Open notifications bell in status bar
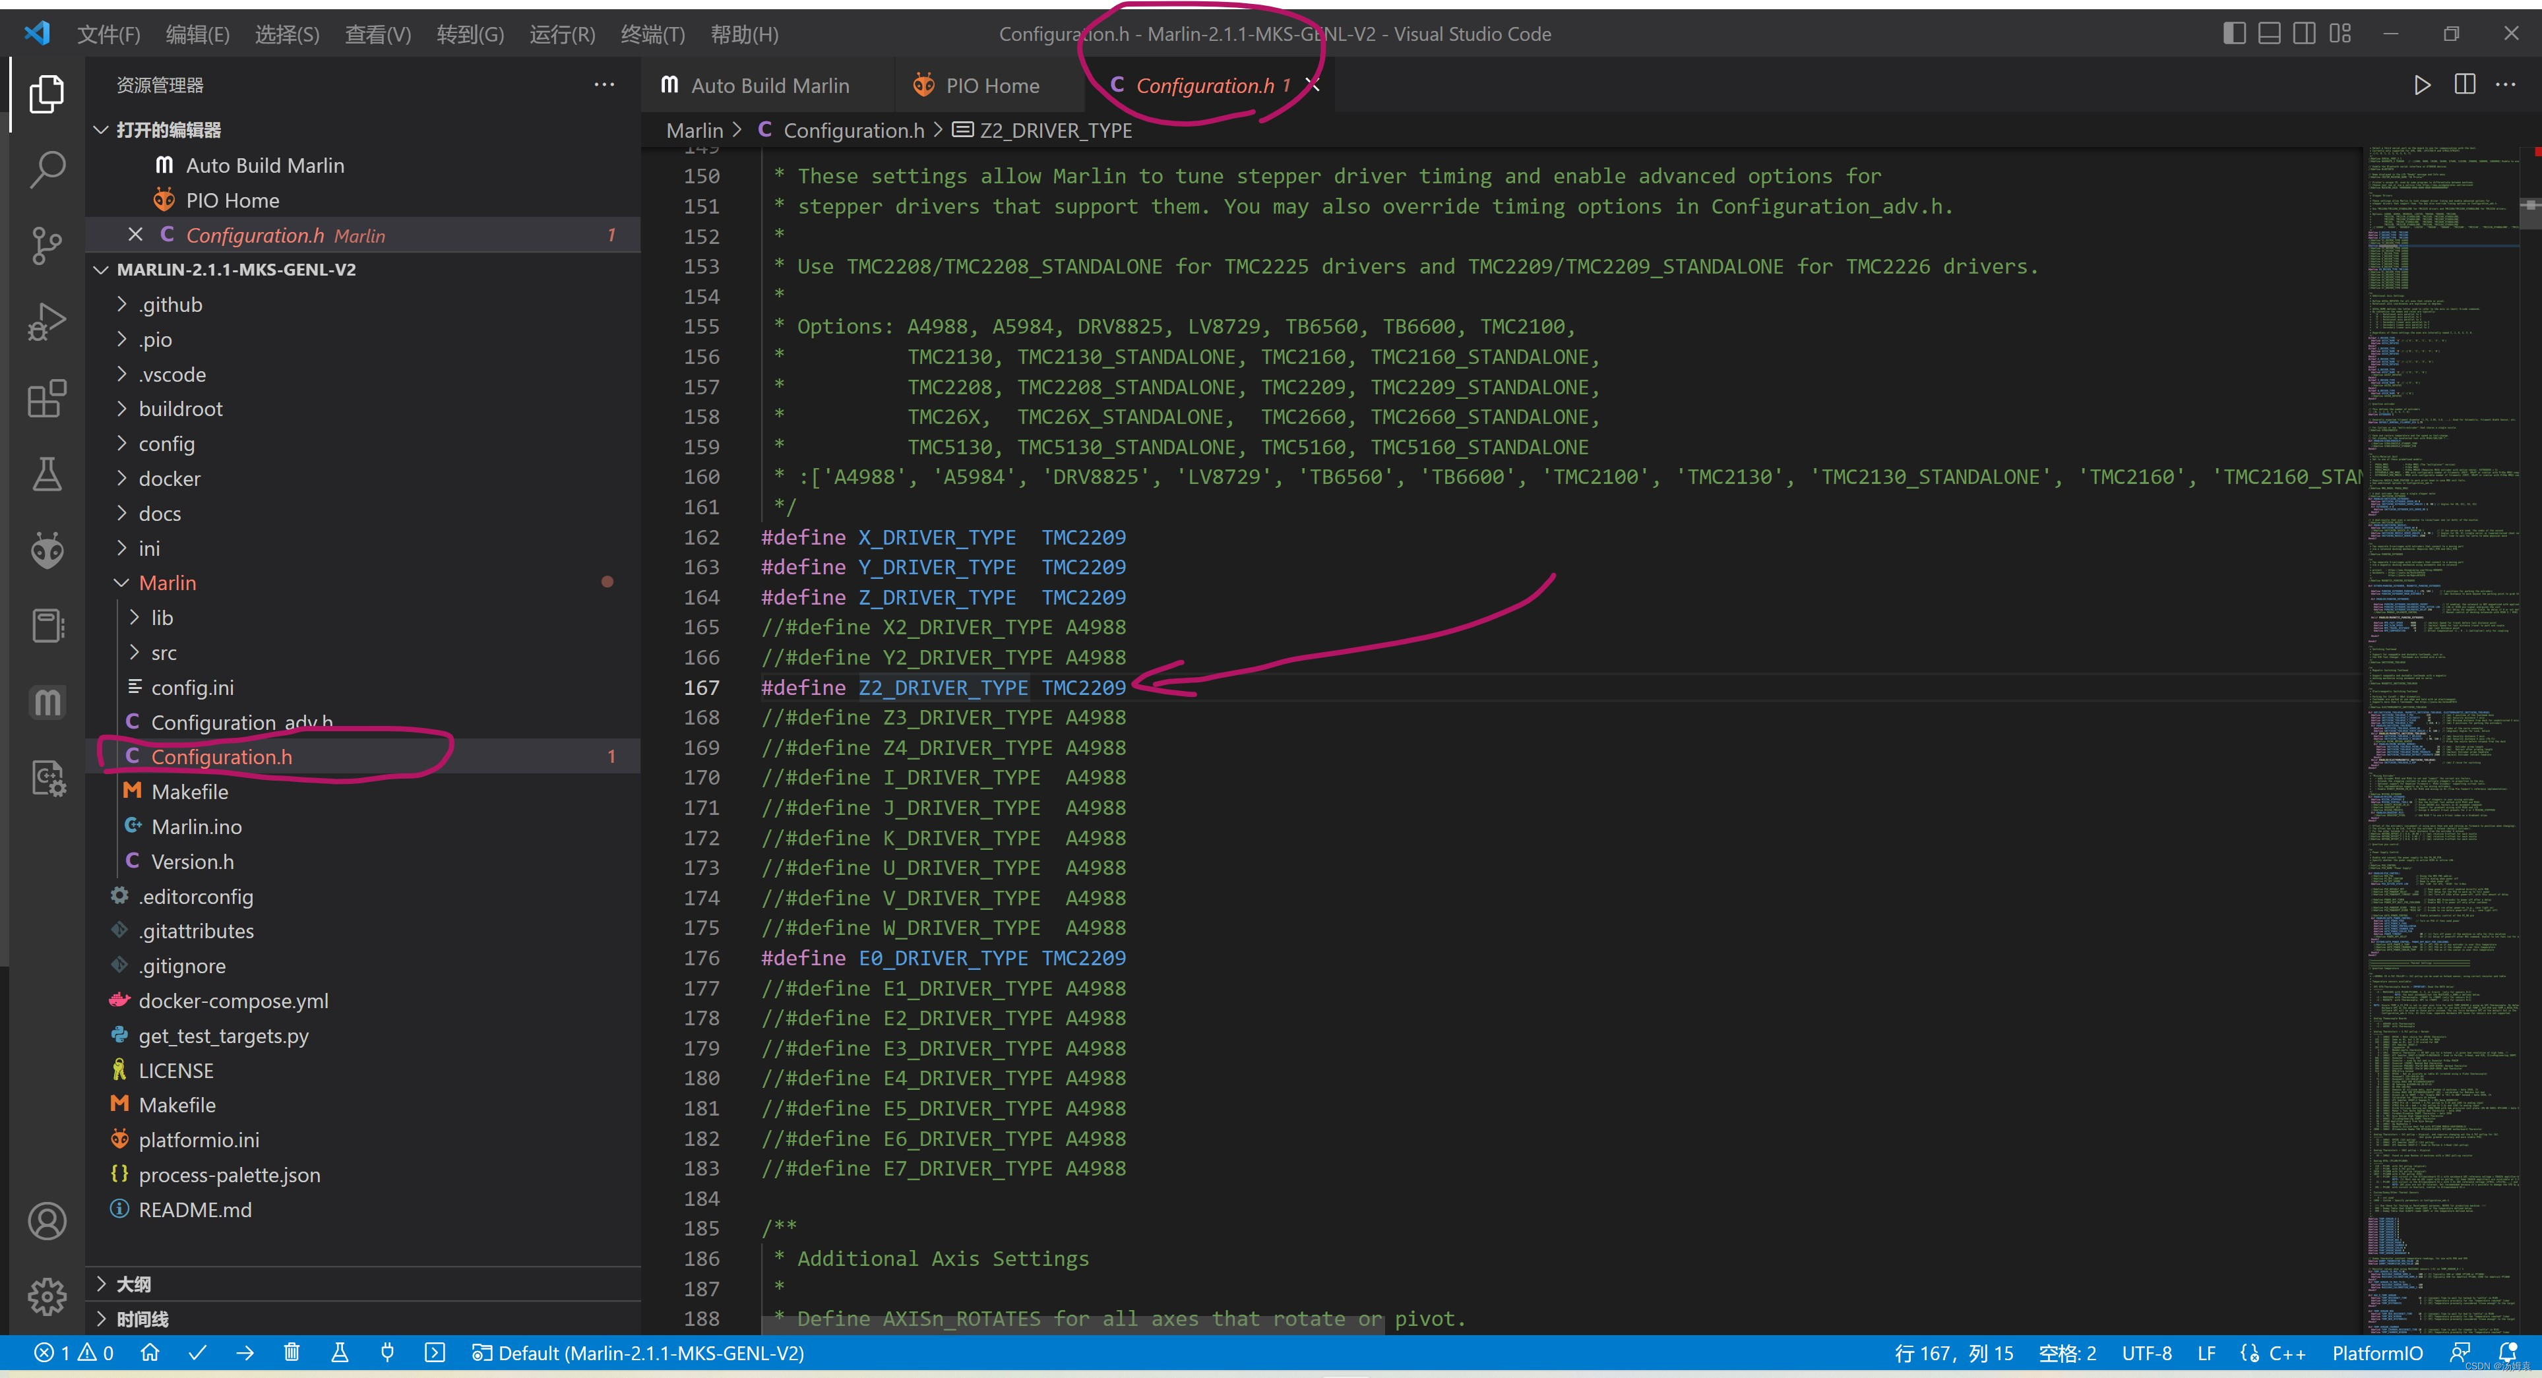 tap(2508, 1352)
